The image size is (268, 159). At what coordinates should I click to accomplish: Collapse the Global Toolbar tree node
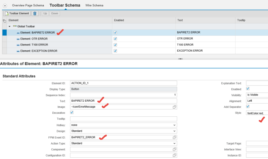click(10, 26)
